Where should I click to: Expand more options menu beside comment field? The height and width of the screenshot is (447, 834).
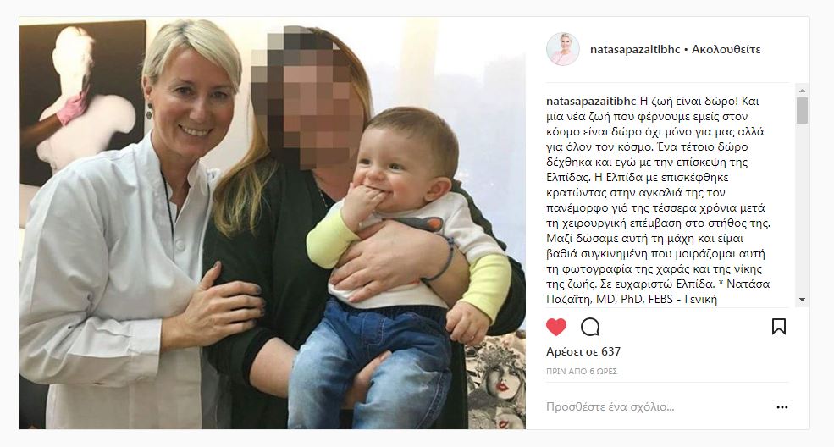click(x=782, y=407)
